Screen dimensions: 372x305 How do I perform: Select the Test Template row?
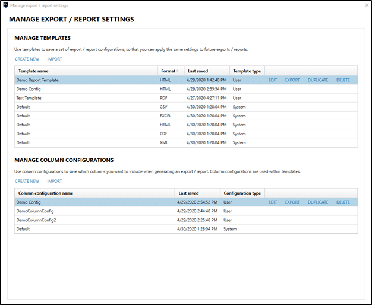[x=186, y=98]
